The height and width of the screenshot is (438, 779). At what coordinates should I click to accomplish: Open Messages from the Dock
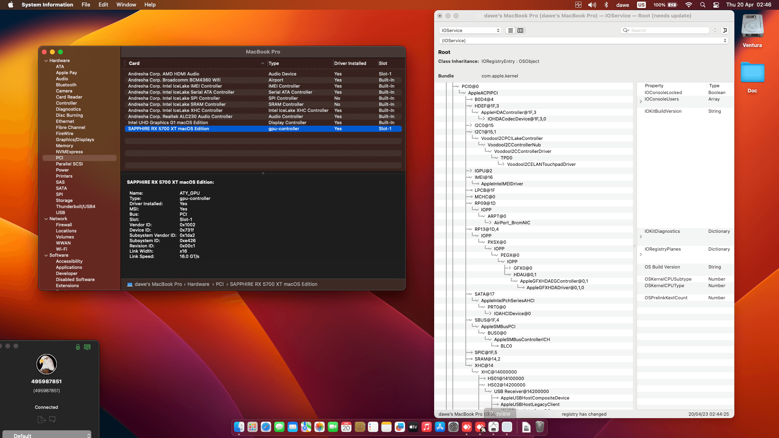(x=279, y=427)
